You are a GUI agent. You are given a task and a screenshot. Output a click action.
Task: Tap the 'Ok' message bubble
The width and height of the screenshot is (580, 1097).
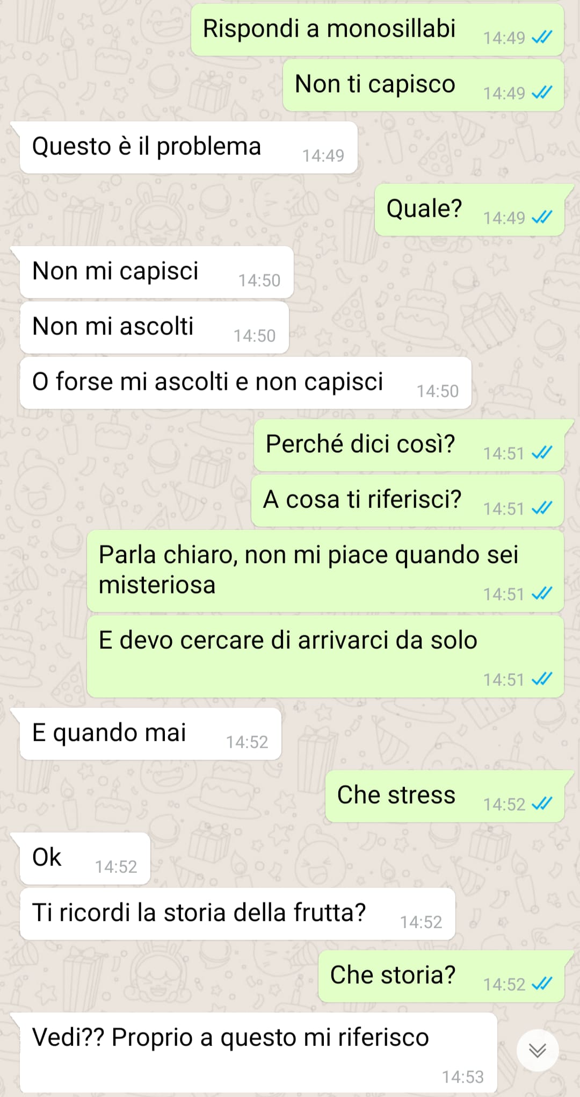85,858
